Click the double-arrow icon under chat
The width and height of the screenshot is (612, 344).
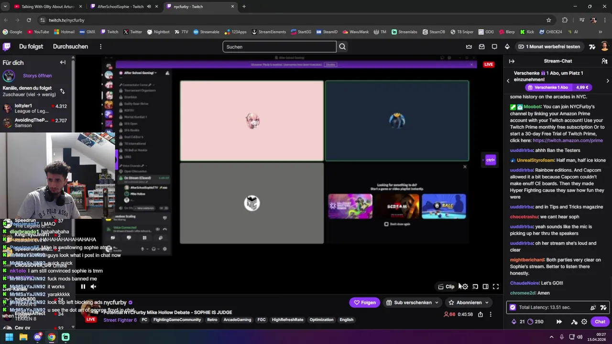pyautogui.click(x=559, y=322)
